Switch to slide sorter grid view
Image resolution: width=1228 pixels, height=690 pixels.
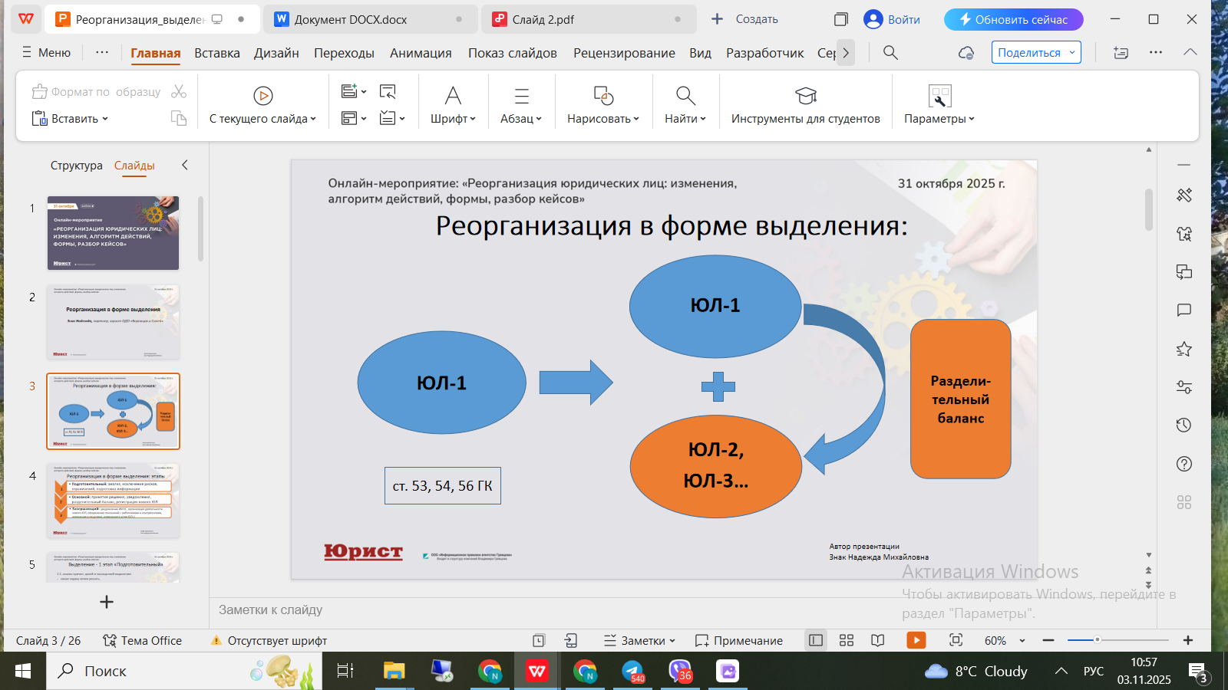coord(847,640)
